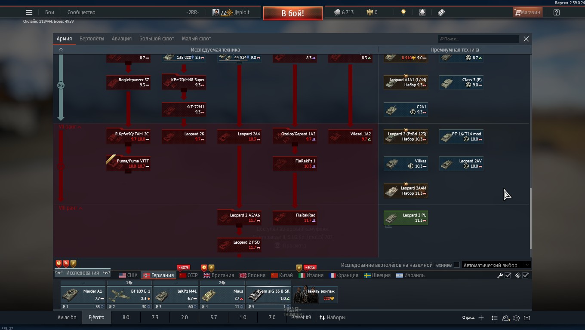
Task: Expand the R.Kpfw.90/TAM 2C group
Action: (128, 144)
